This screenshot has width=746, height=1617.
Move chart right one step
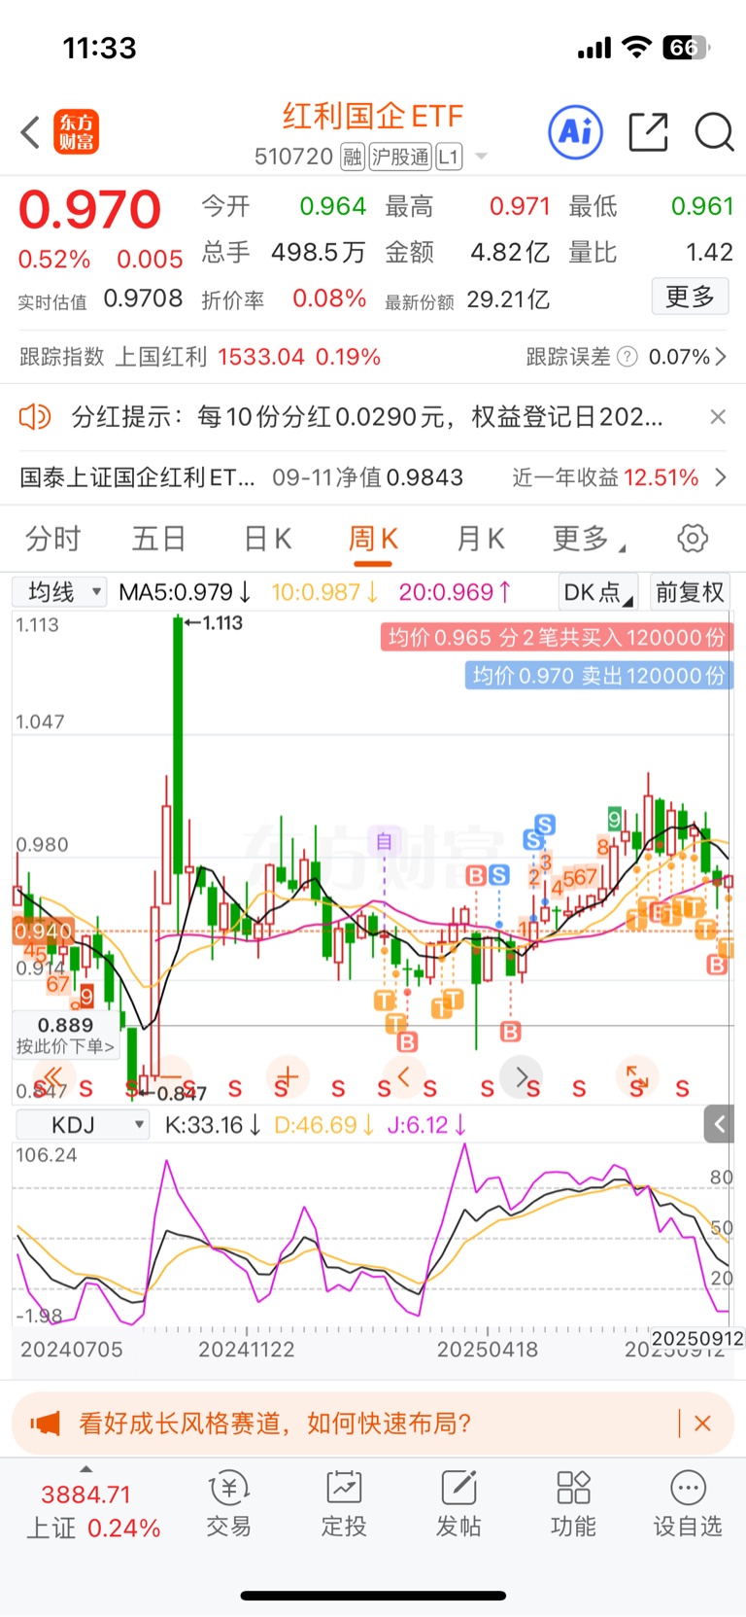click(x=522, y=1076)
